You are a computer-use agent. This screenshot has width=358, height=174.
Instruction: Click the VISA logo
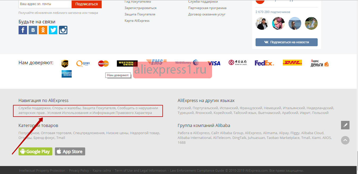(x=214, y=63)
